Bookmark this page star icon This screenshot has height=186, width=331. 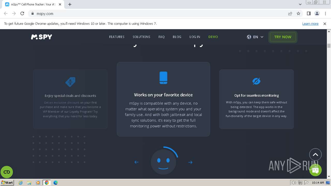coord(298,14)
